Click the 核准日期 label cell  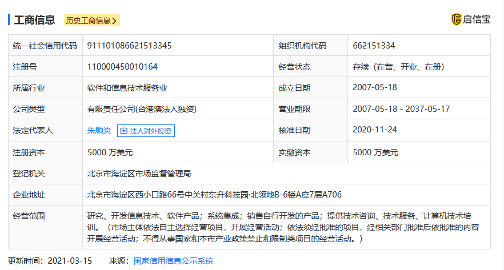click(x=310, y=131)
